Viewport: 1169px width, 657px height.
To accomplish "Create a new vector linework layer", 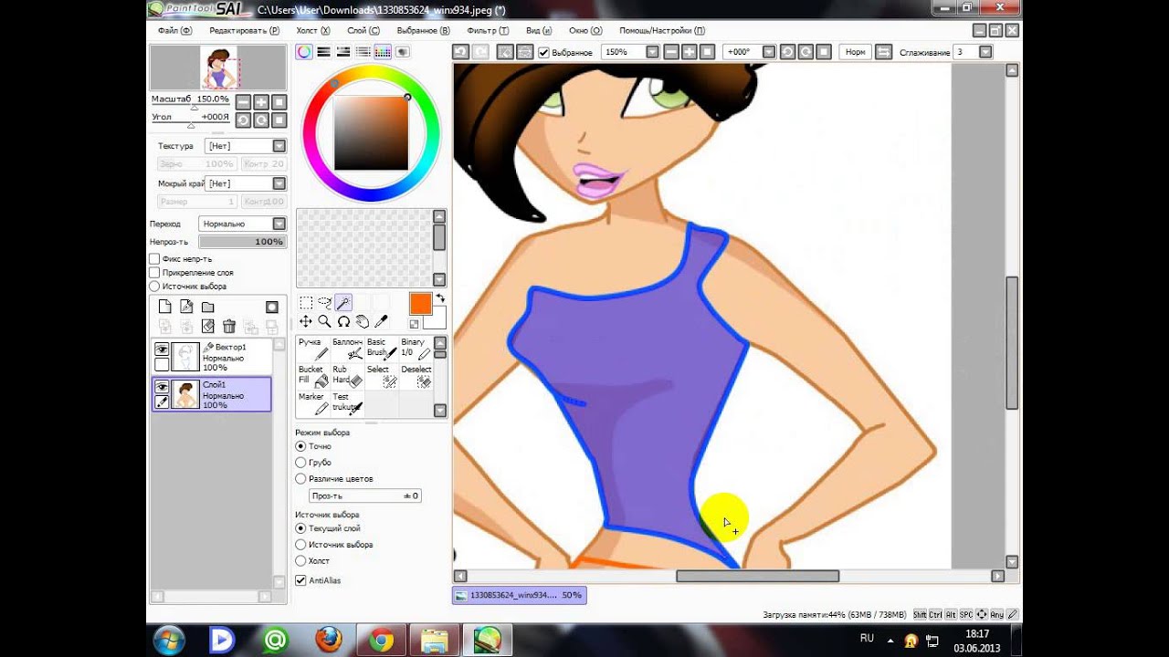I will point(186,307).
